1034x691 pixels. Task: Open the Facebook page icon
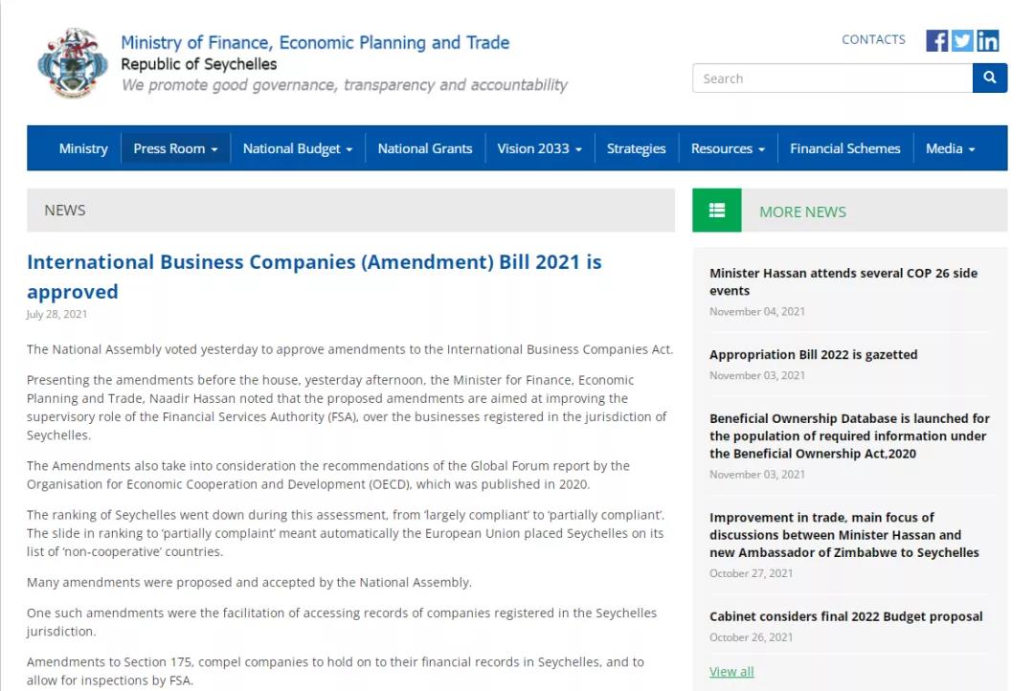coord(936,40)
